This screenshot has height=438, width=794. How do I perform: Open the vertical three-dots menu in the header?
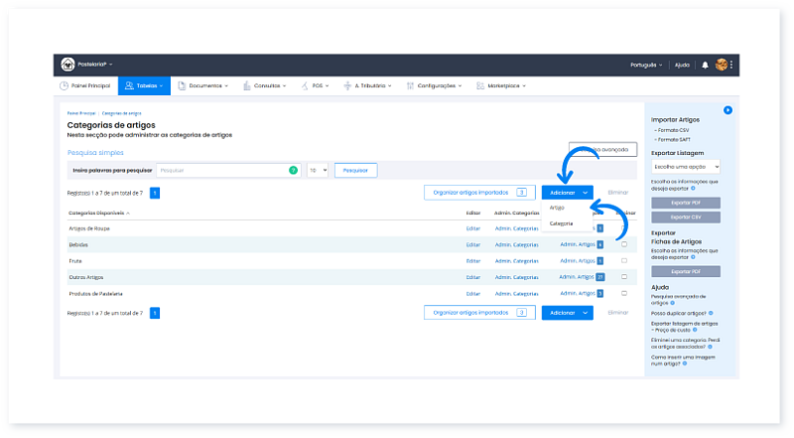tap(732, 65)
